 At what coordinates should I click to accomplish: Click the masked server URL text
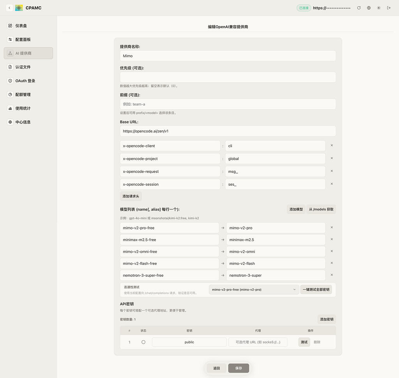click(x=332, y=8)
